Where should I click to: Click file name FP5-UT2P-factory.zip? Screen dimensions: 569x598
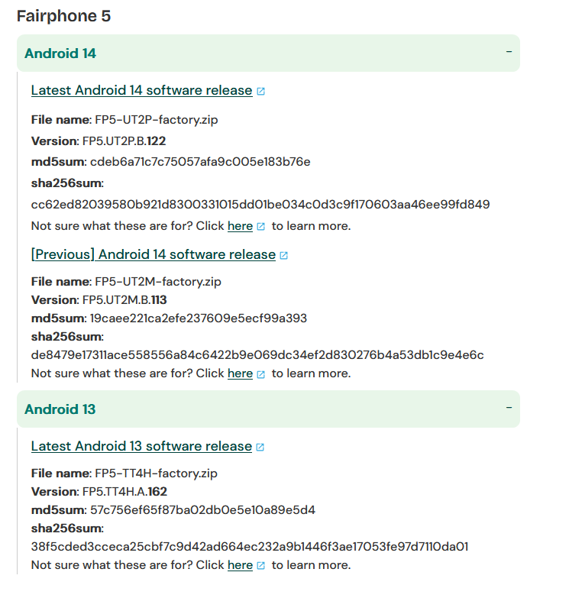157,120
